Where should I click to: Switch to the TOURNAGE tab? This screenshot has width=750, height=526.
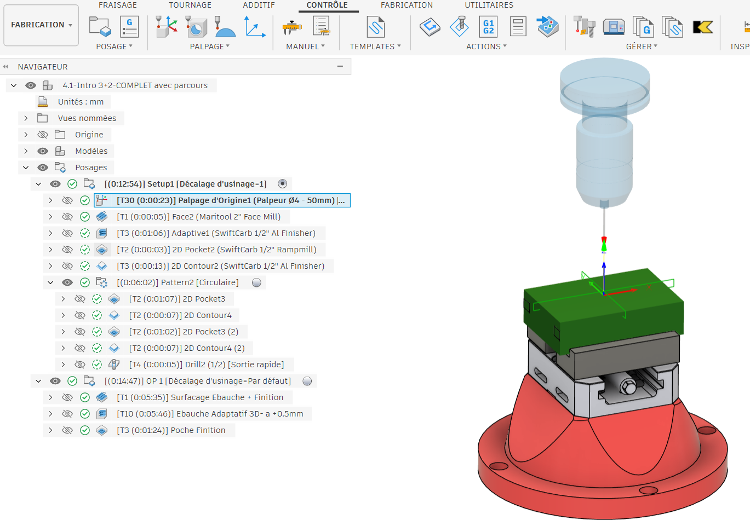click(190, 5)
